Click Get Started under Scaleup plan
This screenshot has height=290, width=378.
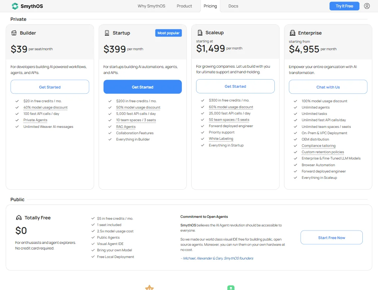coord(235,86)
